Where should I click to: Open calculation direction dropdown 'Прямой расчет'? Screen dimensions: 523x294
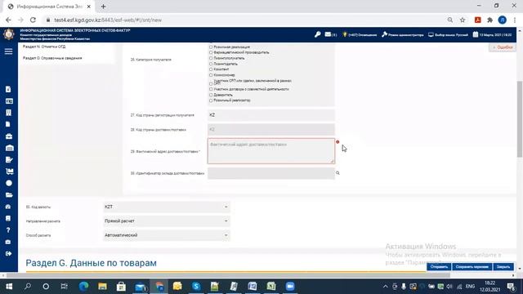(167, 221)
